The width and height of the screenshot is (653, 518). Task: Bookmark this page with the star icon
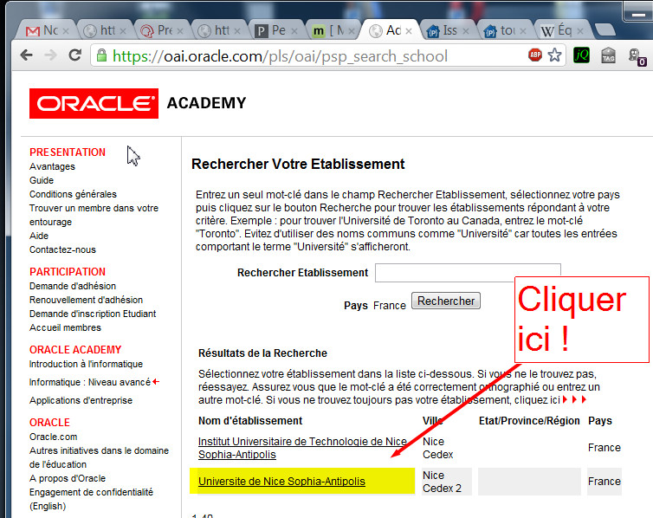tap(555, 55)
